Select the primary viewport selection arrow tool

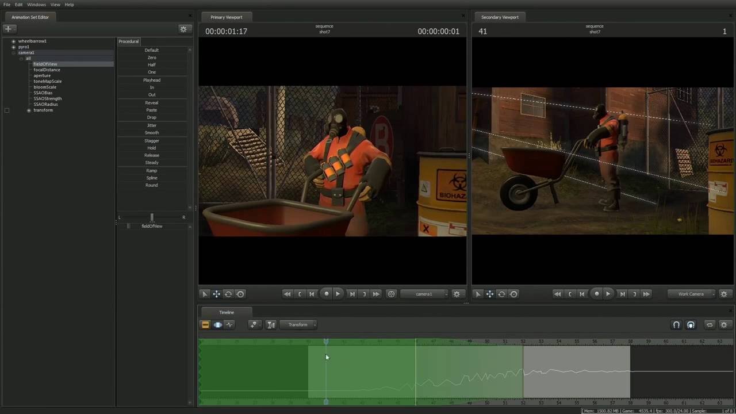(204, 294)
